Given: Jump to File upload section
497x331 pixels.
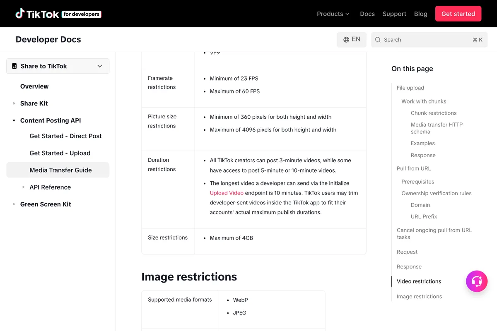Looking at the screenshot, I should [410, 88].
